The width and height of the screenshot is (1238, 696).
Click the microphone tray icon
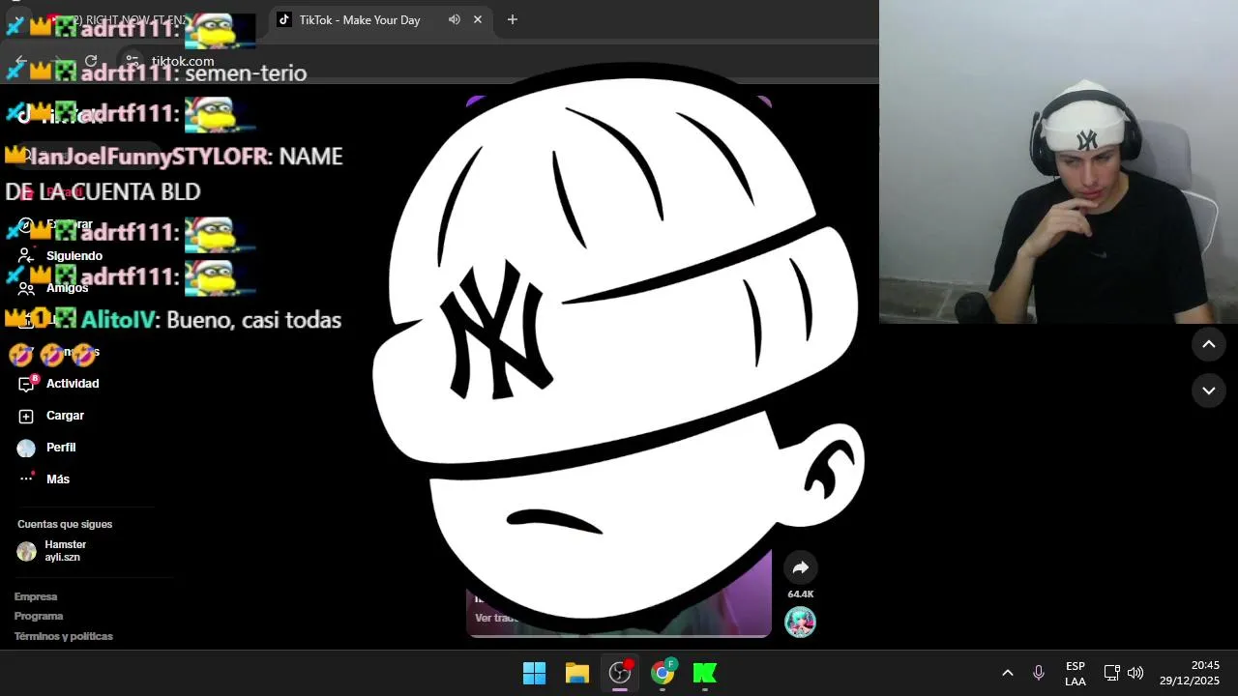pyautogui.click(x=1038, y=673)
